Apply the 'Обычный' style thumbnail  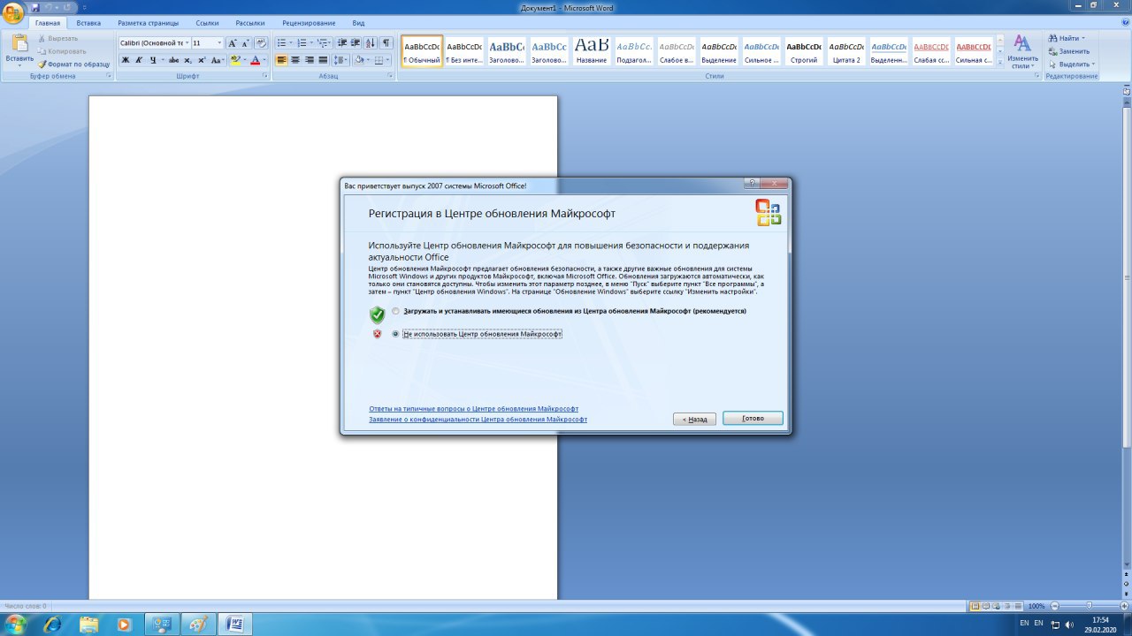click(422, 51)
